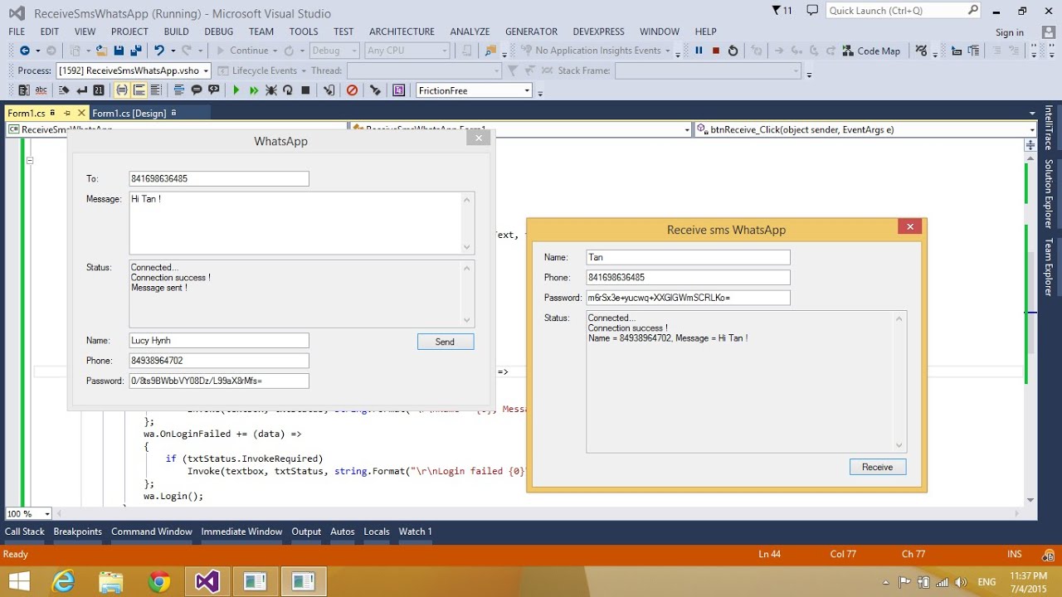Click the Send button in WhatsApp window
This screenshot has width=1062, height=597.
tap(445, 342)
